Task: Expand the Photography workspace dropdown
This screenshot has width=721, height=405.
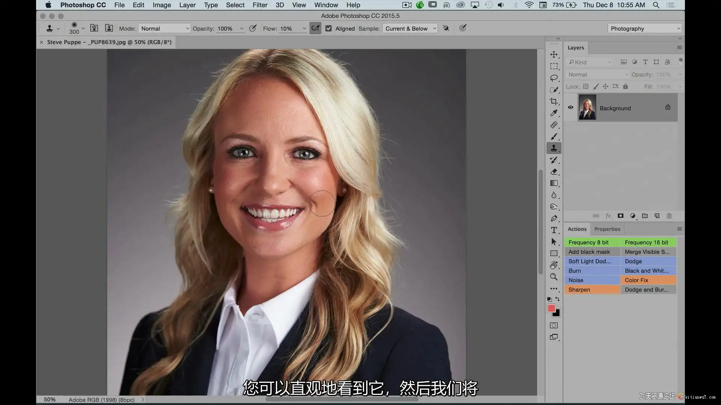Action: point(644,28)
